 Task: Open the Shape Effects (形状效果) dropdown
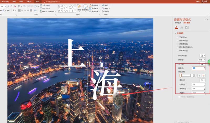click(x=94, y=11)
